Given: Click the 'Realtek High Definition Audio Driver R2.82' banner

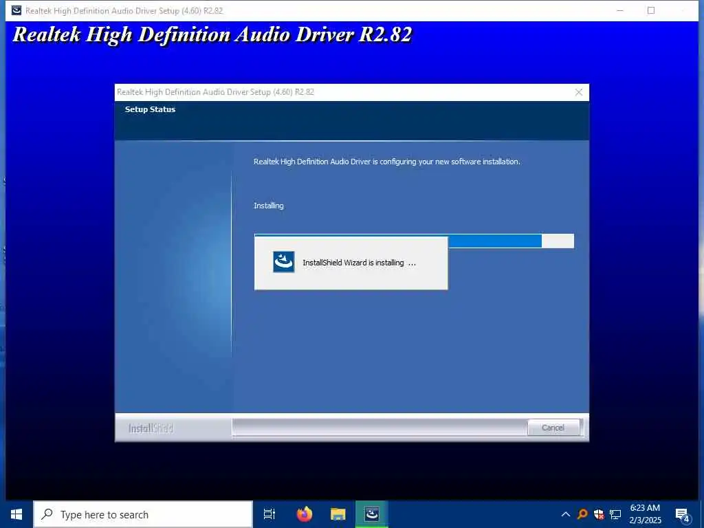Looking at the screenshot, I should coord(212,35).
